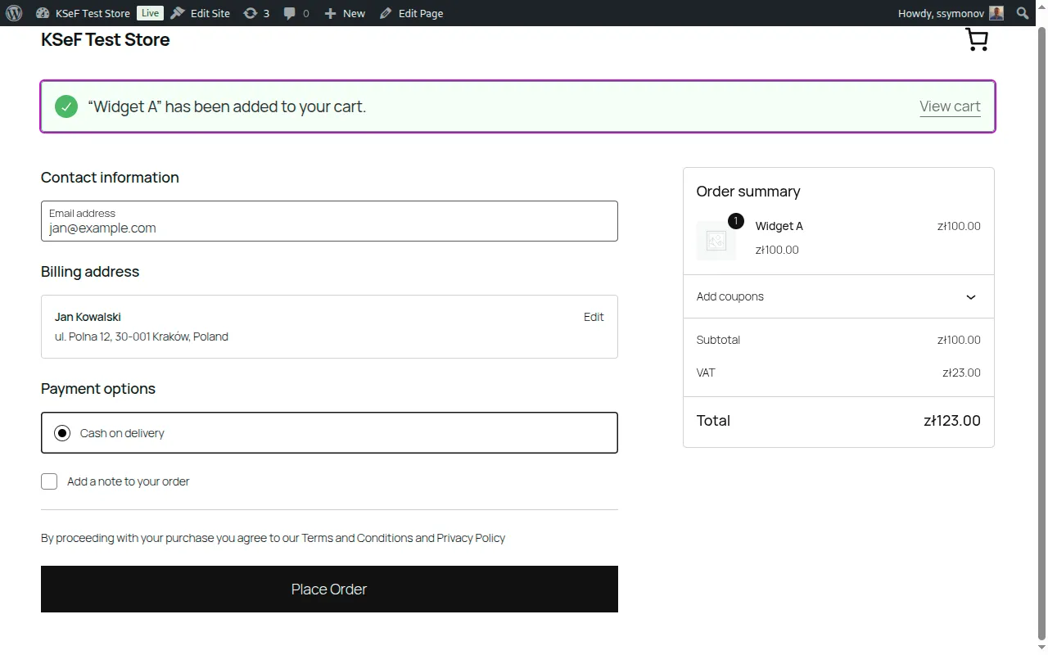
Task: Click the Subtotal label
Action: [718, 340]
